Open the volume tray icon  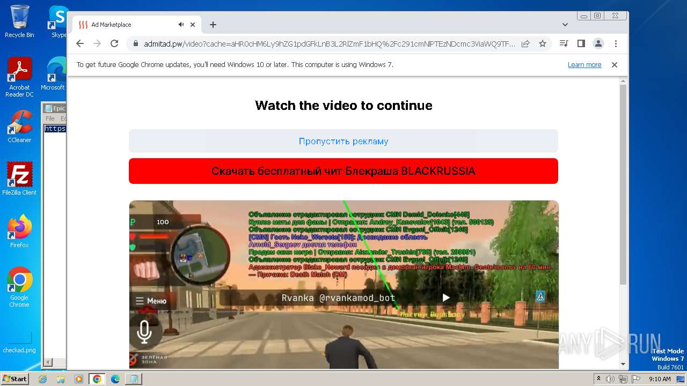[610, 379]
